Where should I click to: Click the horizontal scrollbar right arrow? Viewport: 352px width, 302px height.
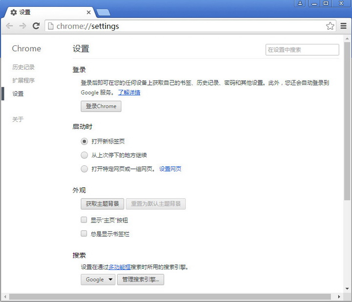(339, 297)
